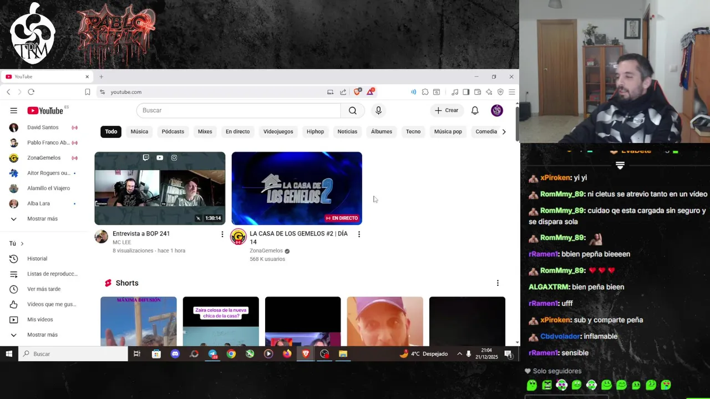Open the Entrevista a BOP 241 thumbnail
The height and width of the screenshot is (399, 710).
(160, 188)
